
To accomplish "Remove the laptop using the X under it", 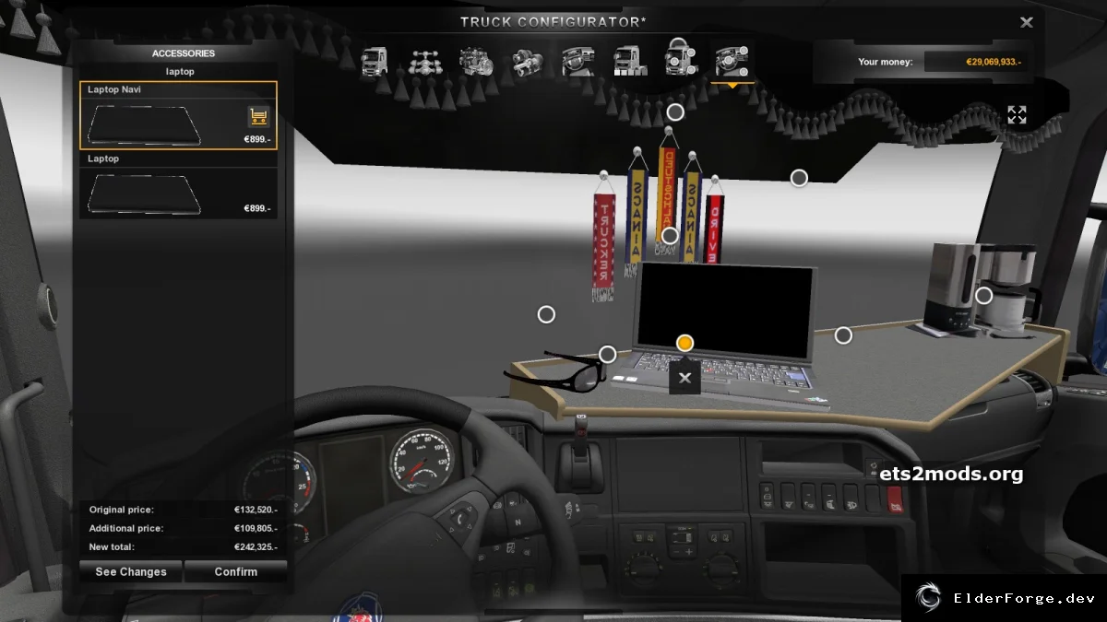I will [684, 378].
